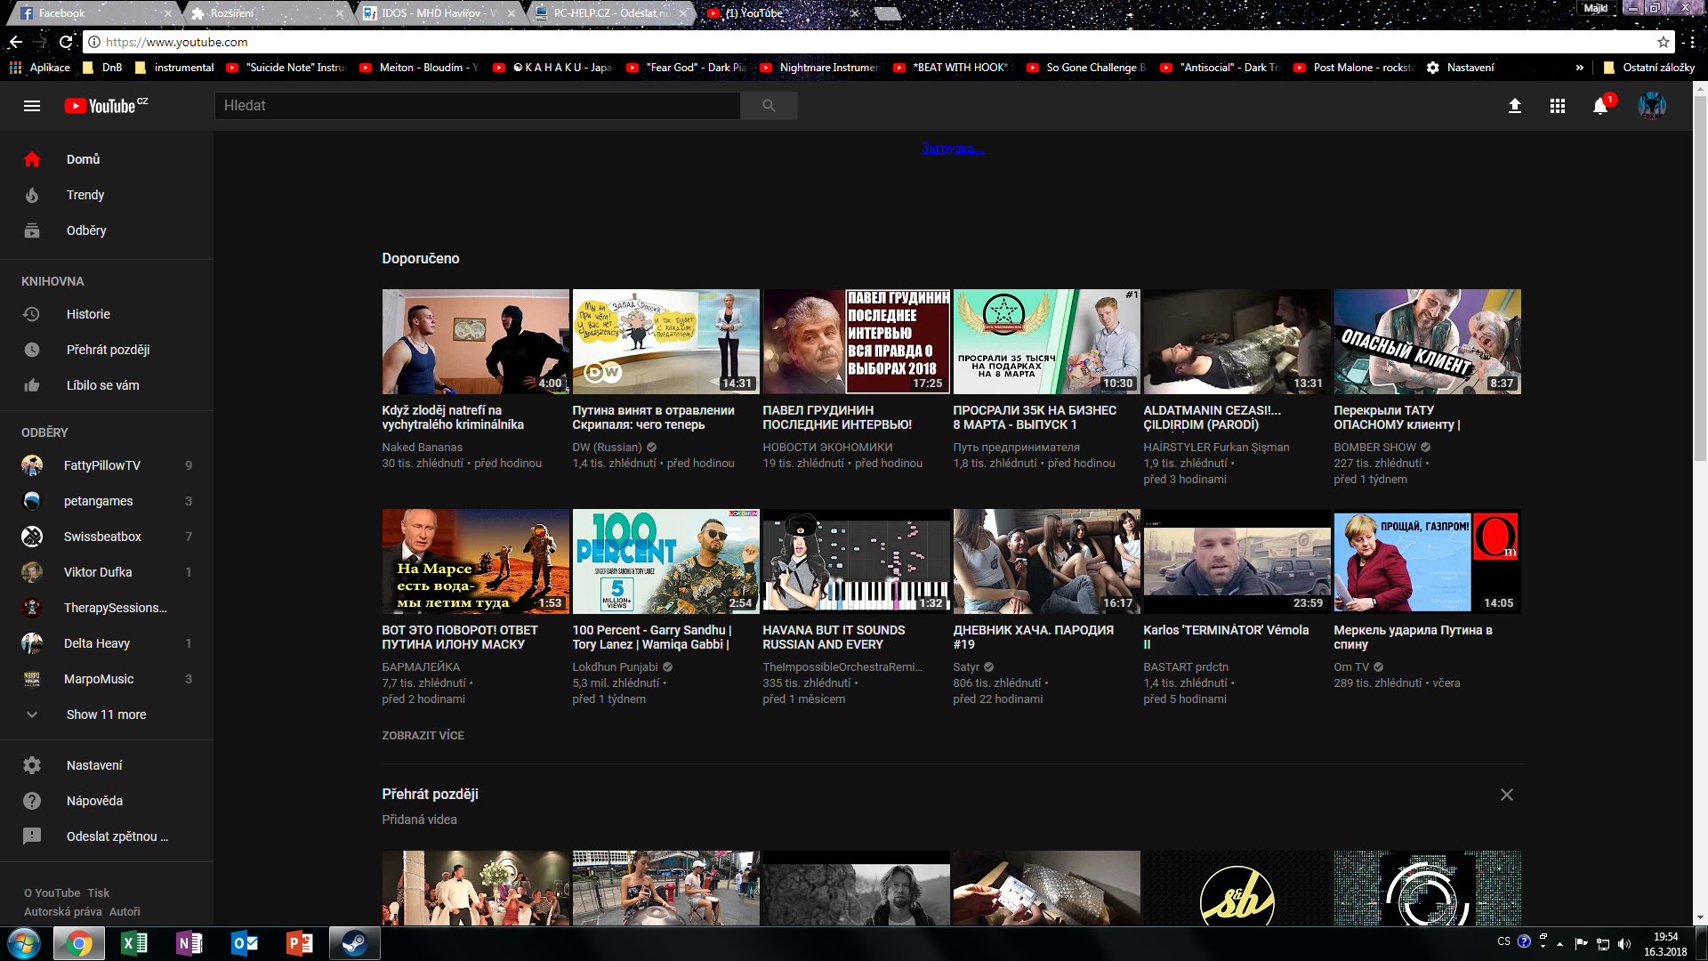
Task: Bookmark page with the star icon
Action: point(1663,42)
